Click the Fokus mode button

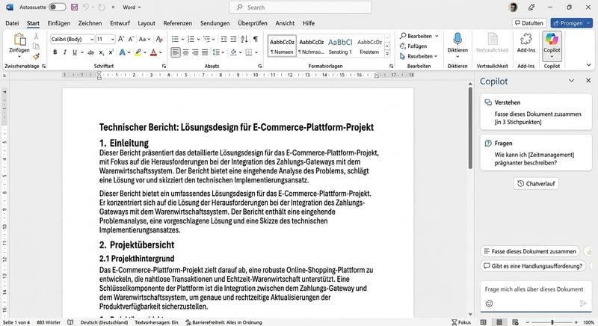coord(461,322)
